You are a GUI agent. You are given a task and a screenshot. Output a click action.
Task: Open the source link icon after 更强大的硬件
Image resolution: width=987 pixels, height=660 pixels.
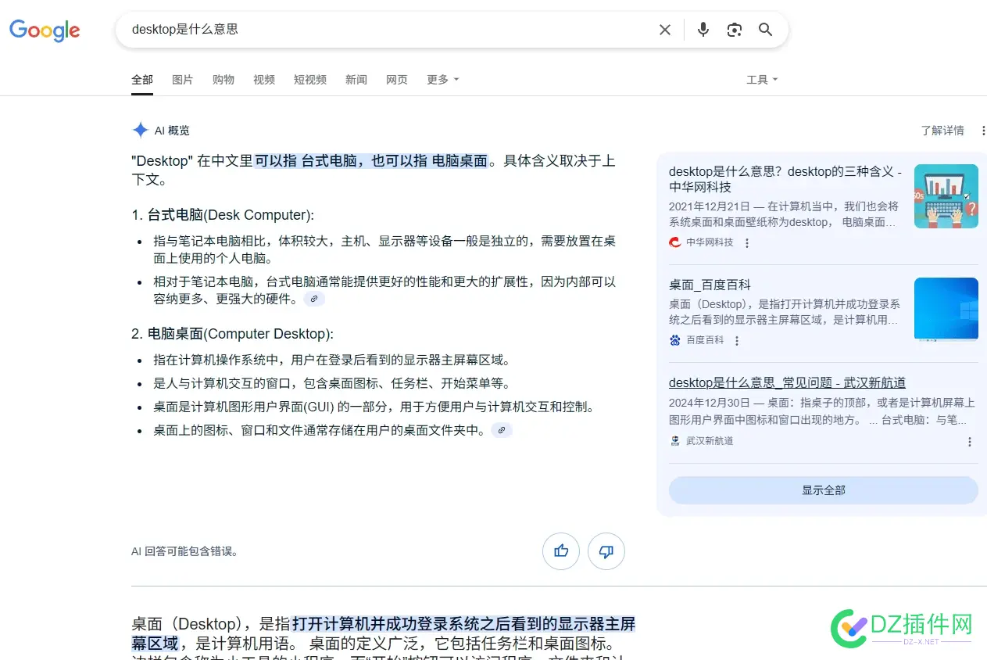point(314,299)
